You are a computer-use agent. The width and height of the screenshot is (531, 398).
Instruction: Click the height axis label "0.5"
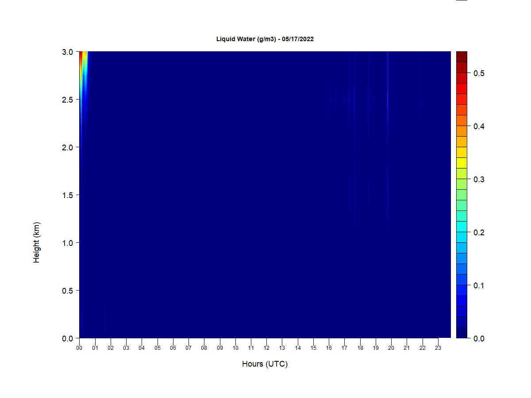68,291
